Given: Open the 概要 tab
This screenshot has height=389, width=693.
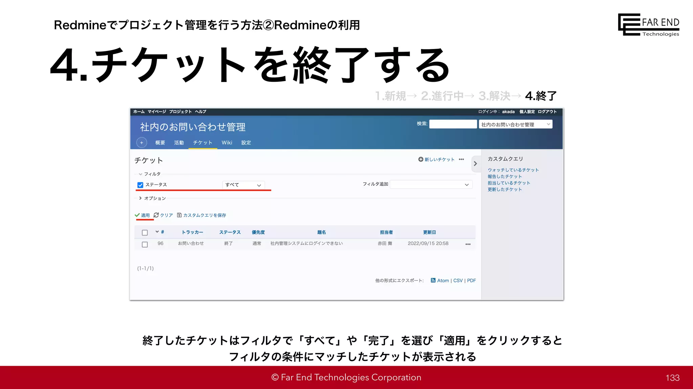Looking at the screenshot, I should click(160, 142).
